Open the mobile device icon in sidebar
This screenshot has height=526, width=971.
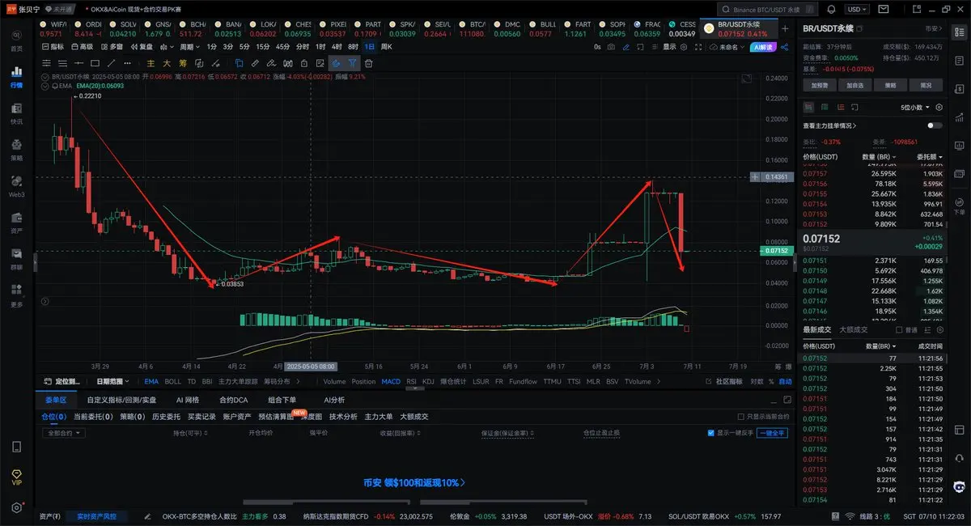(x=16, y=447)
